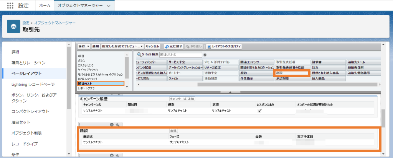Click the 連絡先住所 palette item
The image size is (393, 158).
click(363, 67)
